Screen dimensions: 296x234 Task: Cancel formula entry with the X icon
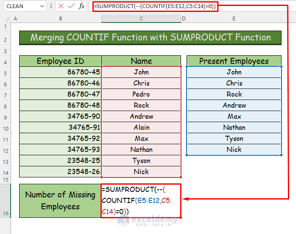point(61,6)
